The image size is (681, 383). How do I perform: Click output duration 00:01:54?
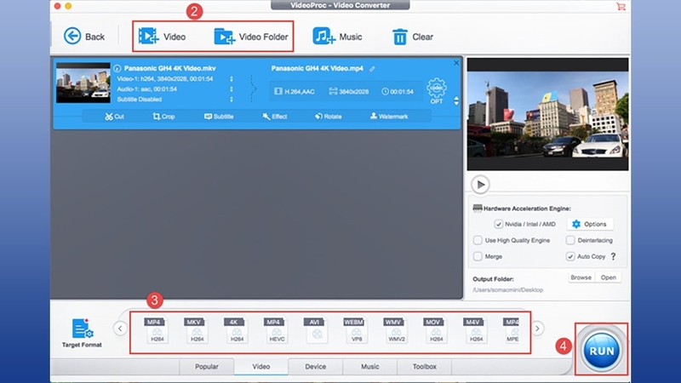pos(398,92)
